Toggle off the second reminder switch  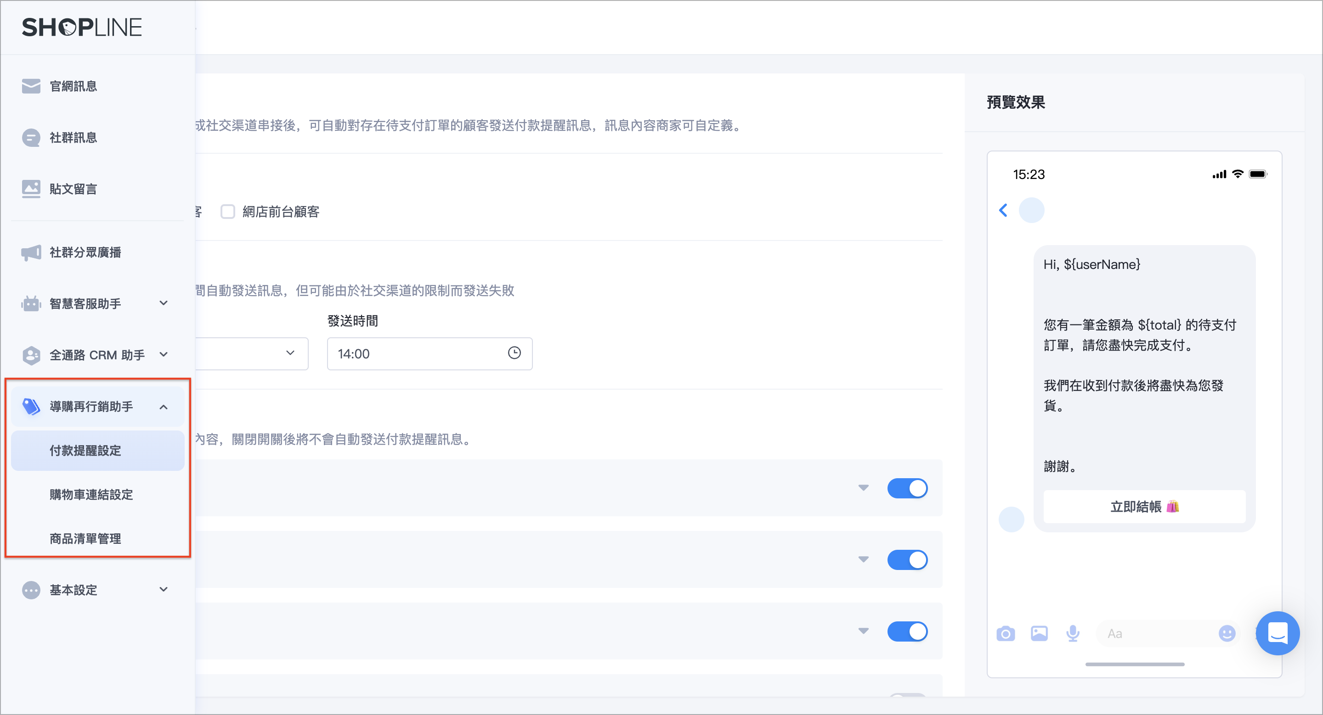(907, 559)
